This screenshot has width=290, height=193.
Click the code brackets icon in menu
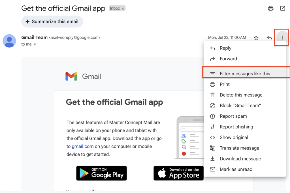pyautogui.click(x=212, y=138)
